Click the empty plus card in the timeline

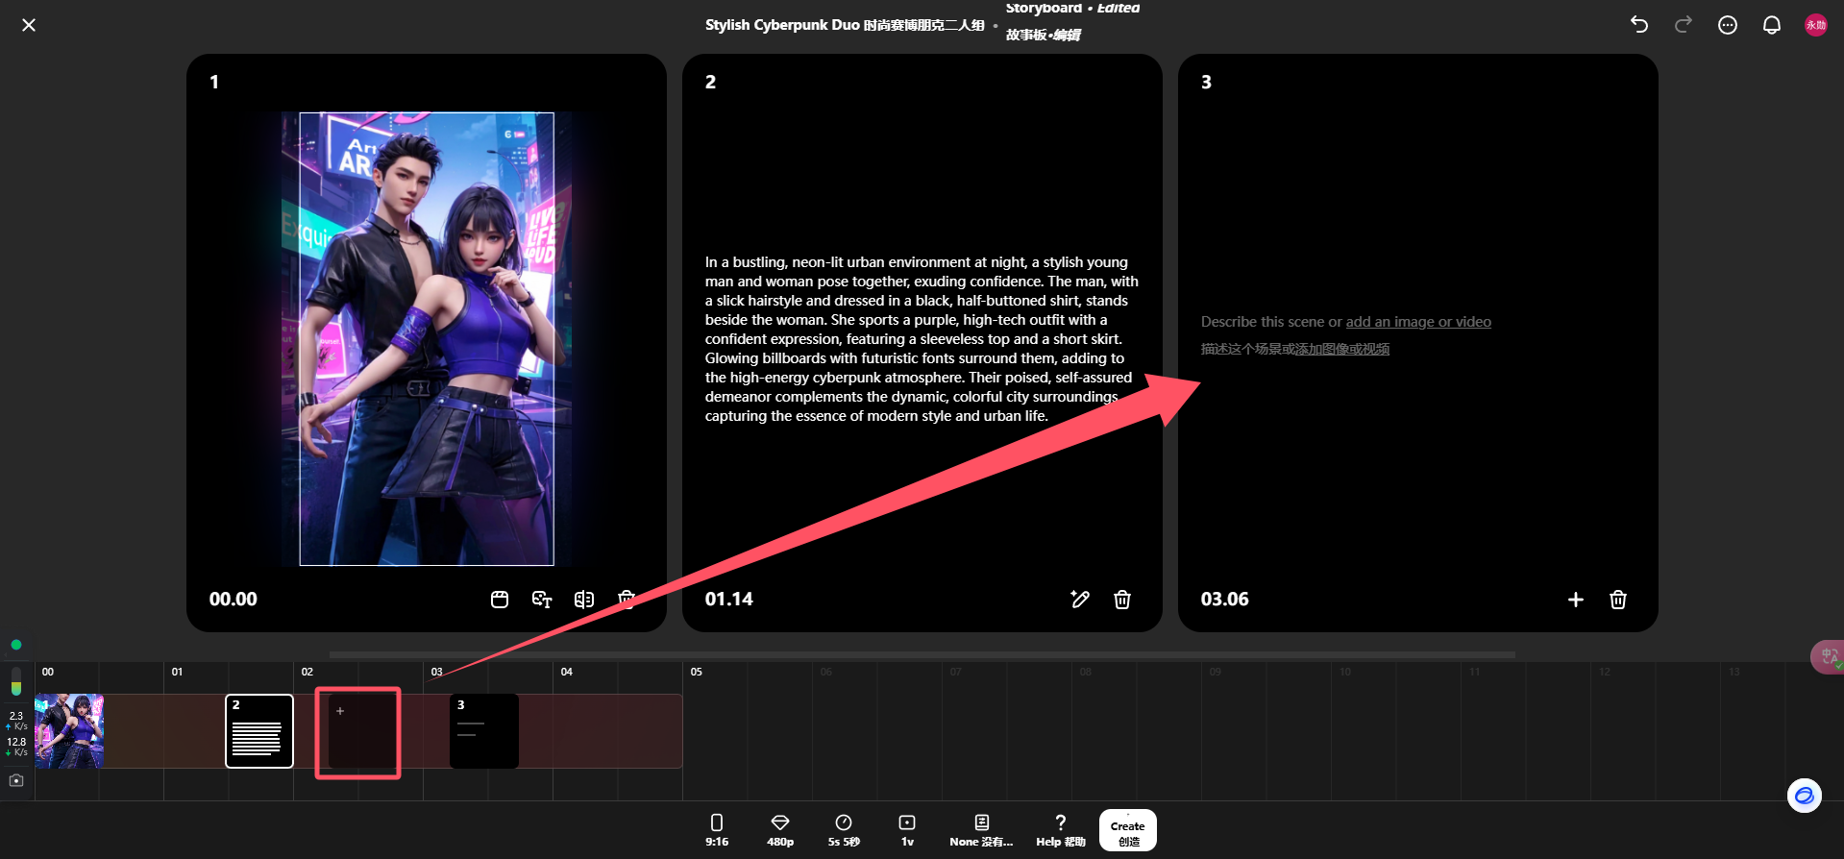363,731
